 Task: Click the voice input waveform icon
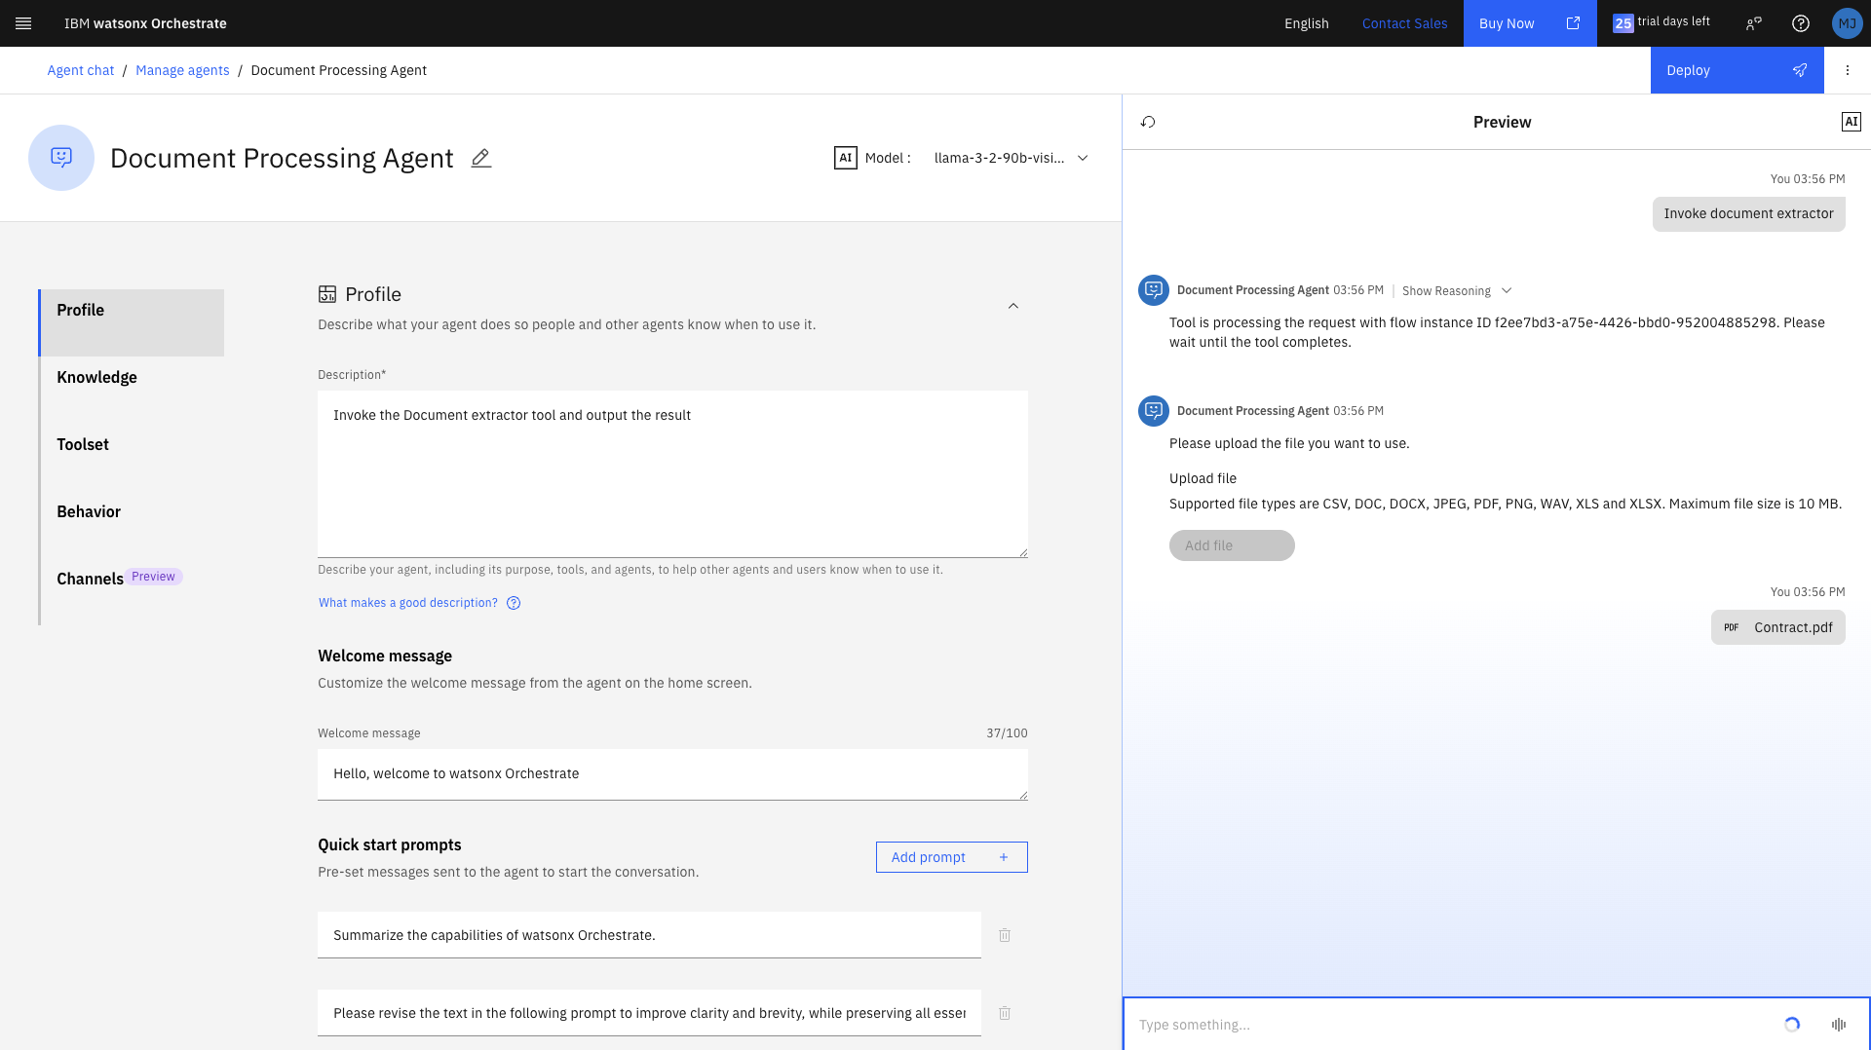click(1838, 1024)
